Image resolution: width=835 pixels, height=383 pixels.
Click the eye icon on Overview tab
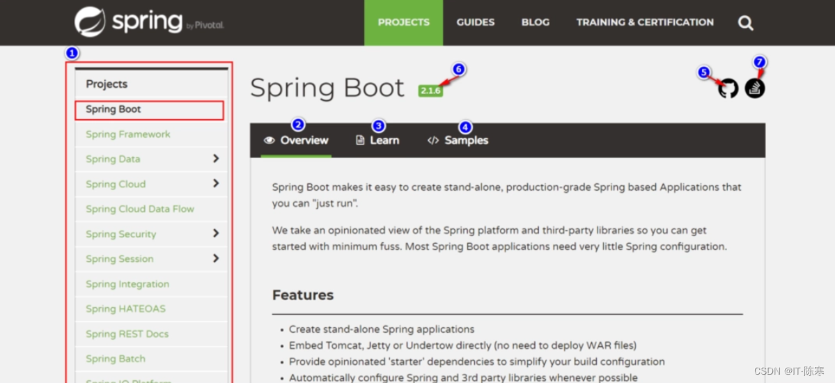pyautogui.click(x=270, y=141)
